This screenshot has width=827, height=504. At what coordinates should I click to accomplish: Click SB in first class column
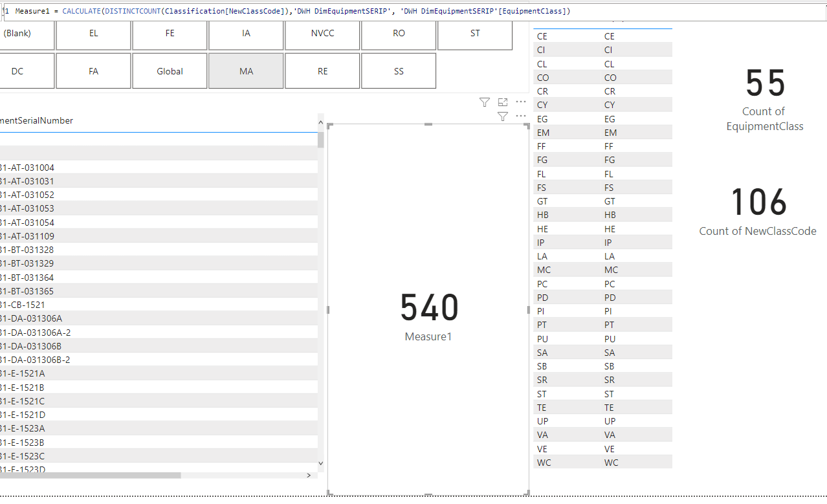tap(542, 366)
